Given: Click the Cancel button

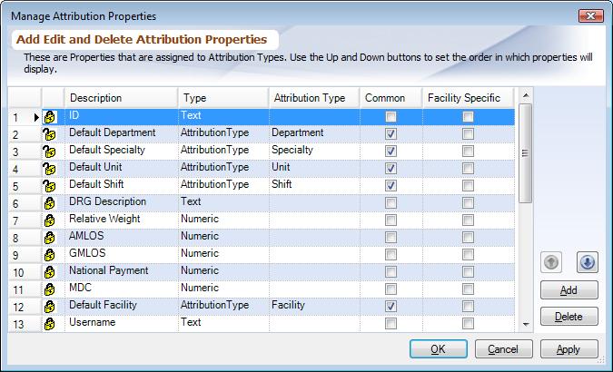Looking at the screenshot, I should 503,348.
